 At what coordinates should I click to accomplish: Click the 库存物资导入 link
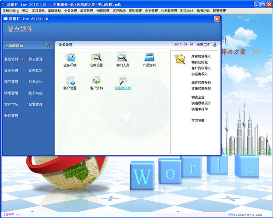pyautogui.click(x=201, y=56)
